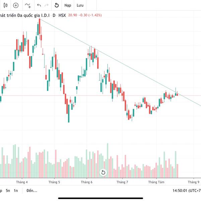Tap the floating reset chart view button
This screenshot has height=201, width=201.
[103, 173]
